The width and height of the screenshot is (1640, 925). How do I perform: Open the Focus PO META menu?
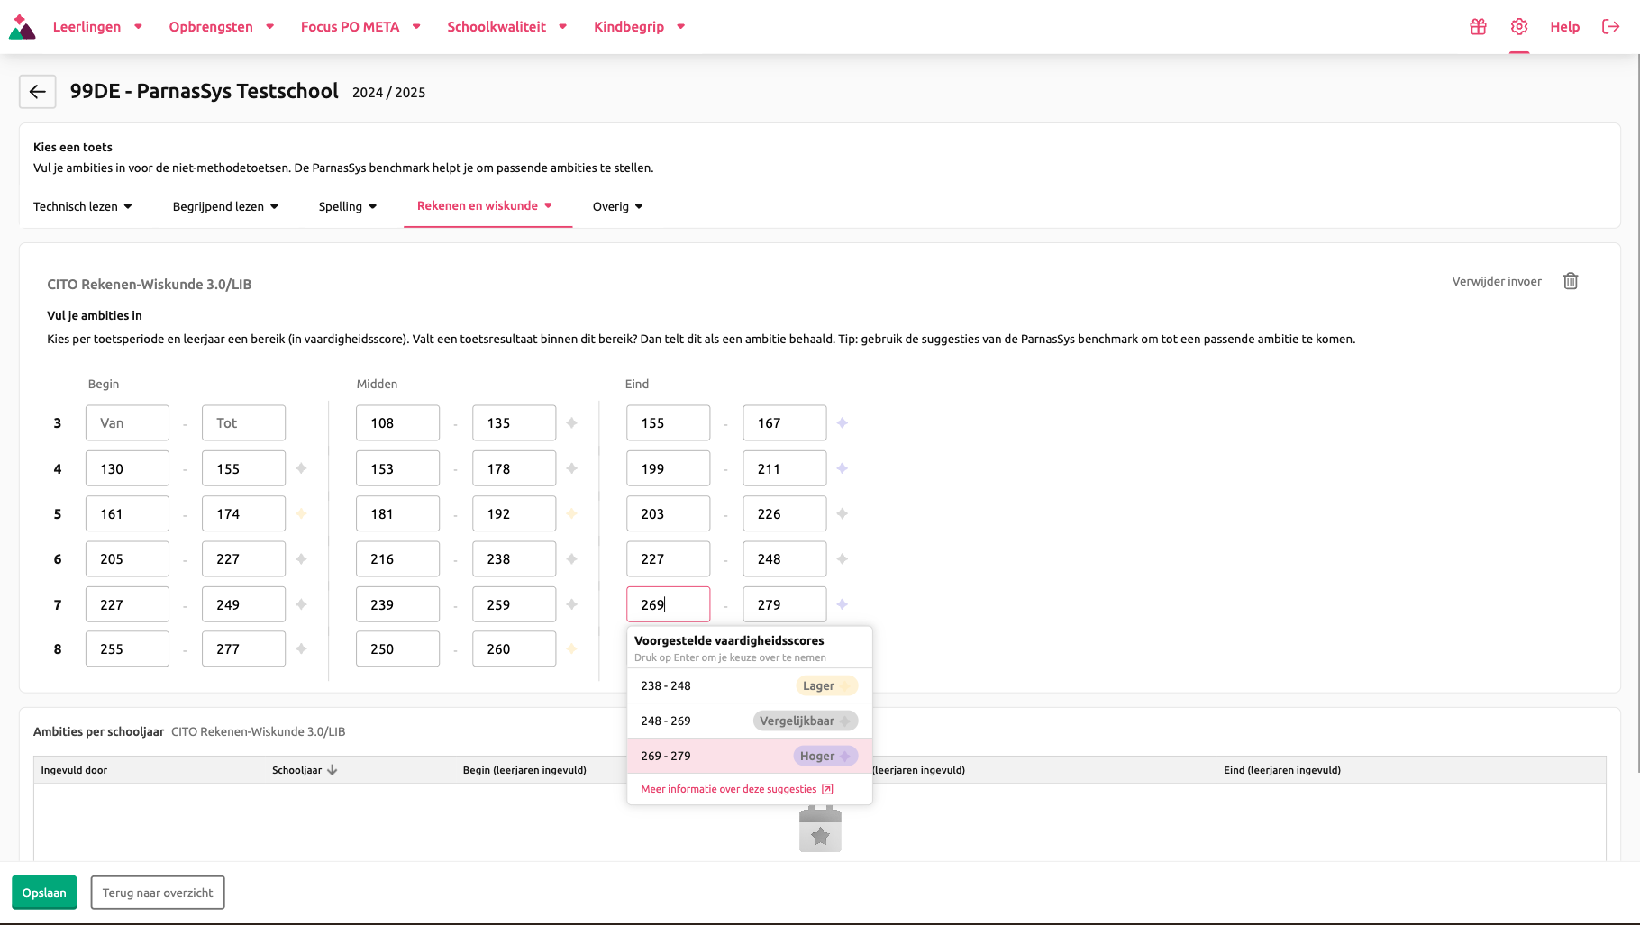pos(360,27)
